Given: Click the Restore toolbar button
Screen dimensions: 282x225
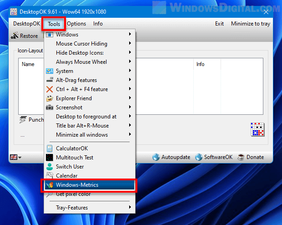Looking at the screenshot, I should pyautogui.click(x=25, y=36).
